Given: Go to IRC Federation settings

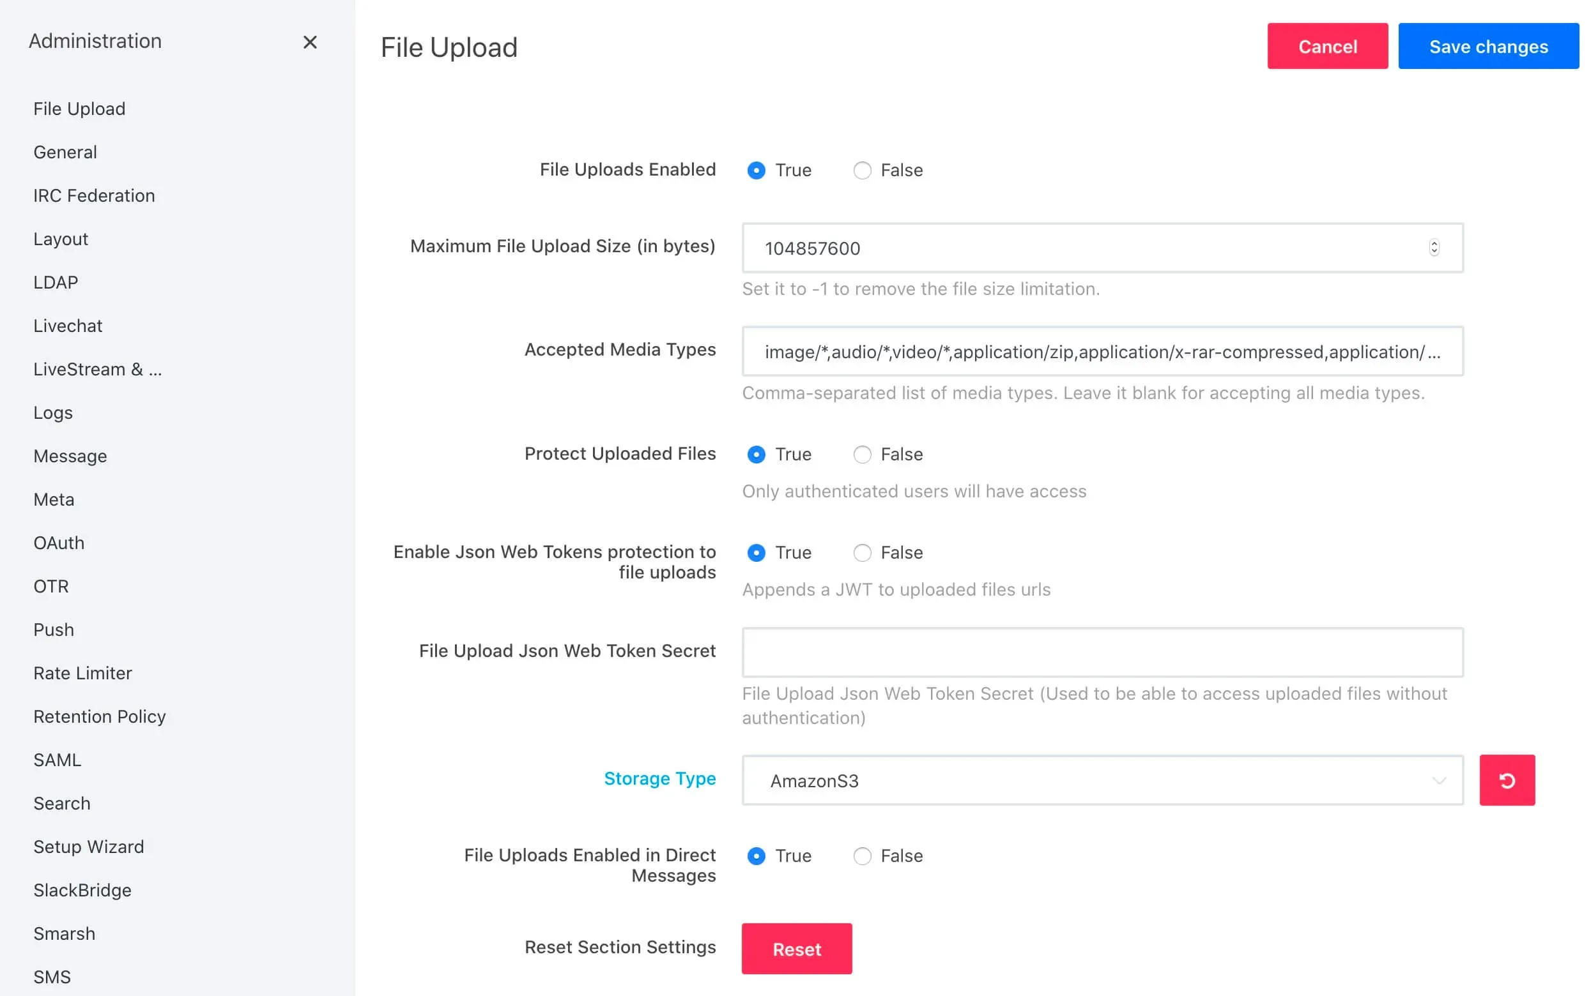Looking at the screenshot, I should coord(95,195).
